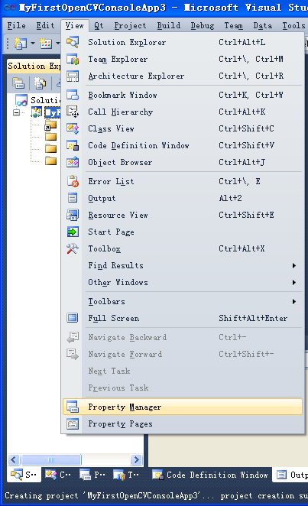308x506 pixels.
Task: Open Bookmark Window entry
Action: coord(183,95)
